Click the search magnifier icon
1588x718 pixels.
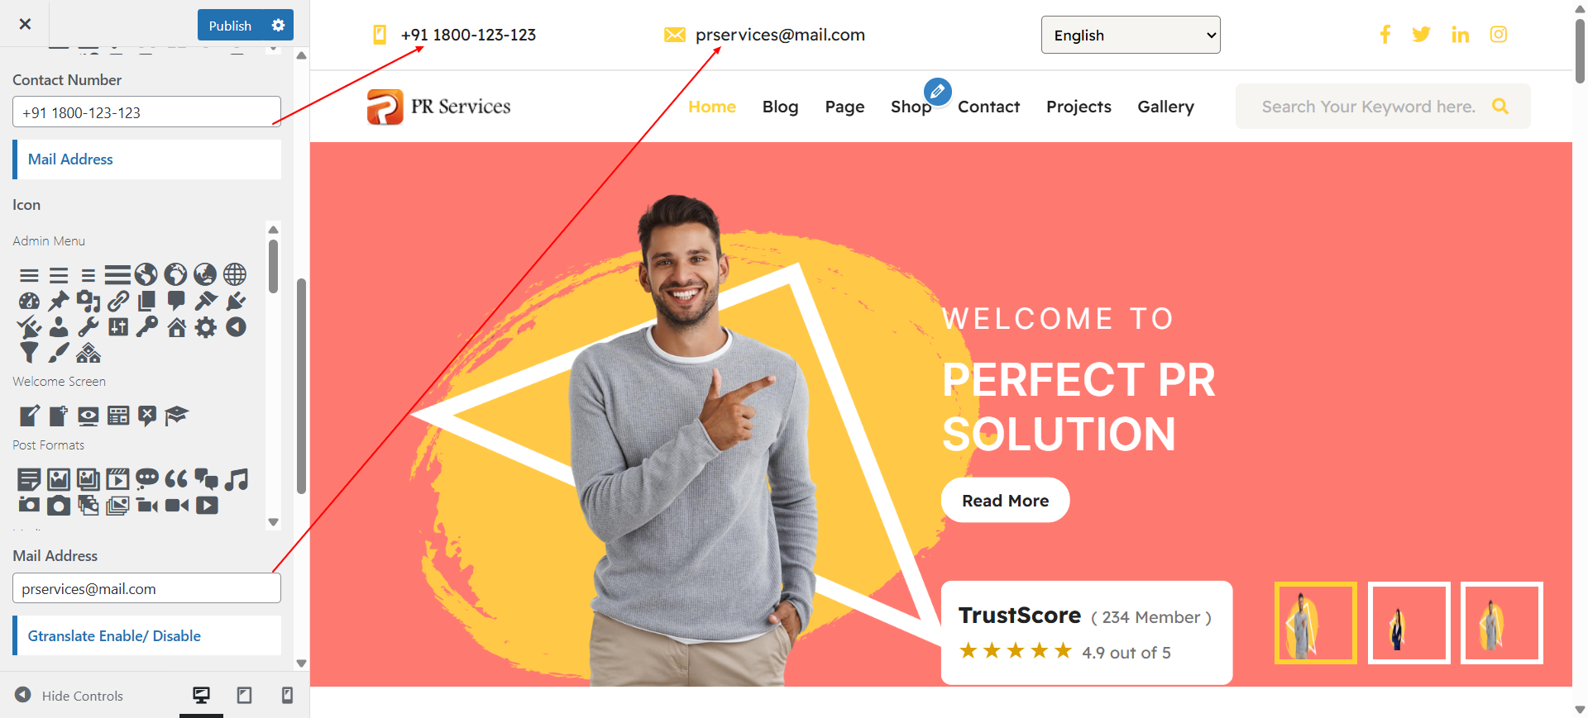click(1500, 107)
